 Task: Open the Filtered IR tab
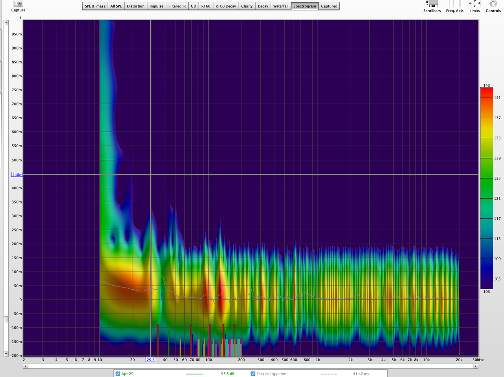(177, 6)
